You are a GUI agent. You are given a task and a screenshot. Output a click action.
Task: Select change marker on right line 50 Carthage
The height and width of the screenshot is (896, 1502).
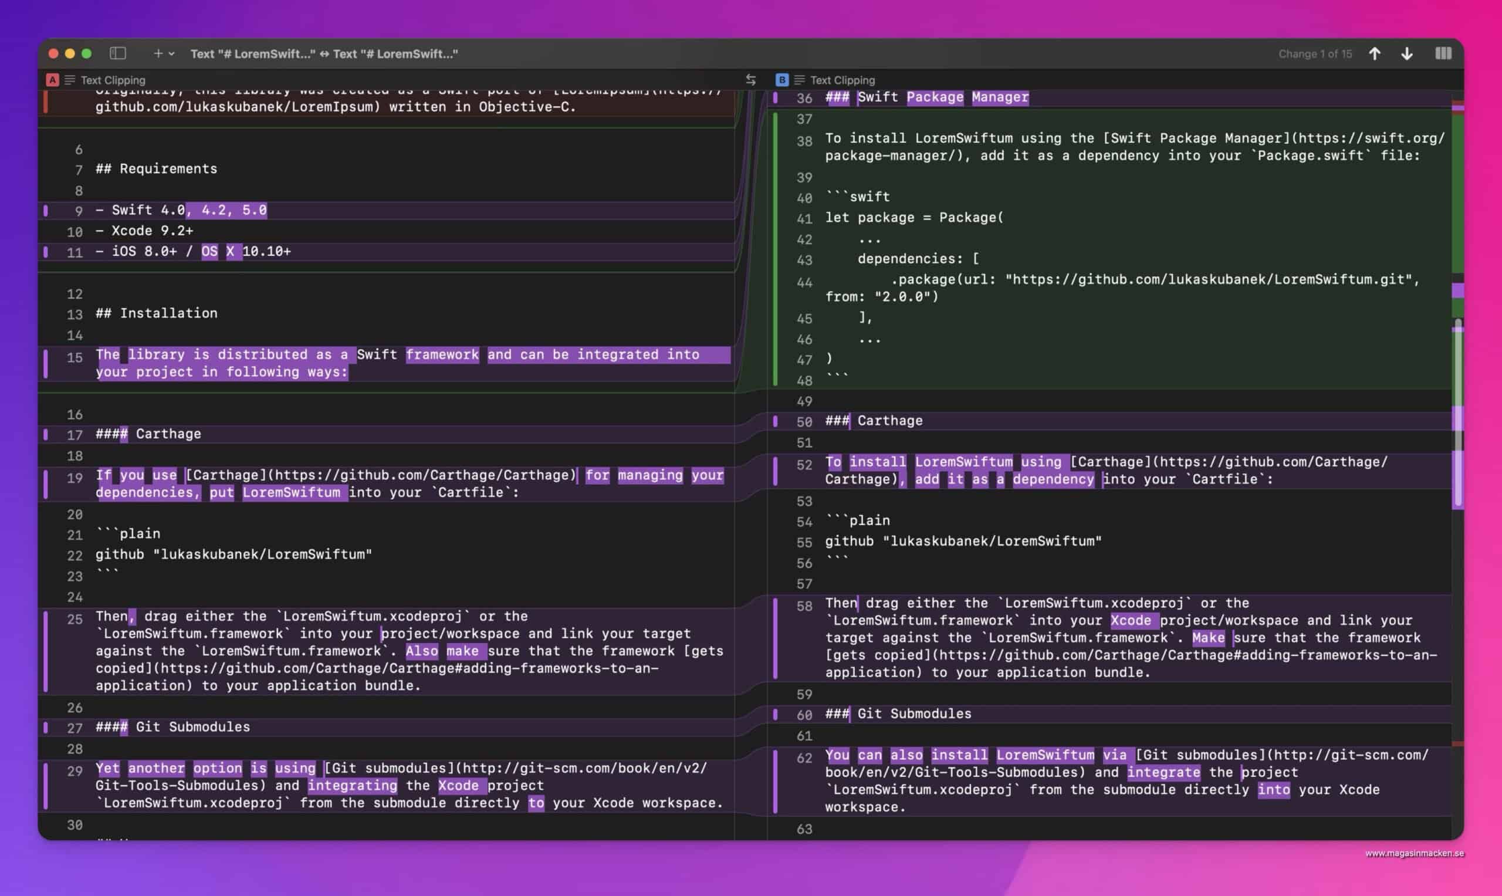point(775,421)
